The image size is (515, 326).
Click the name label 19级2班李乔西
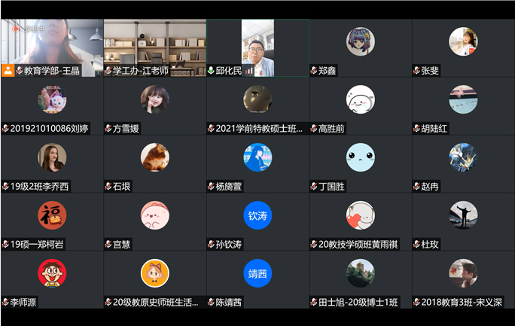[39, 187]
